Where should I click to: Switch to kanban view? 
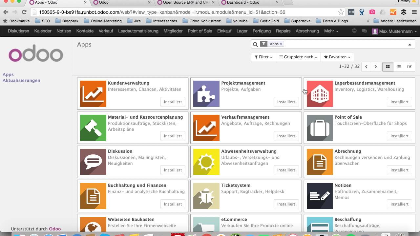click(x=388, y=67)
